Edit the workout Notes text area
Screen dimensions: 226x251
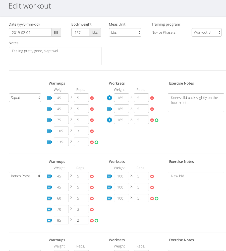pyautogui.click(x=55, y=56)
